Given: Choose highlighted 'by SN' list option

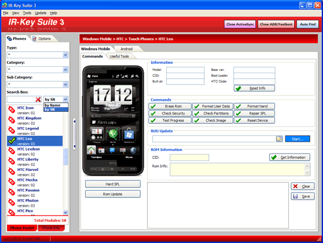Looking at the screenshot, I should click(56, 109).
